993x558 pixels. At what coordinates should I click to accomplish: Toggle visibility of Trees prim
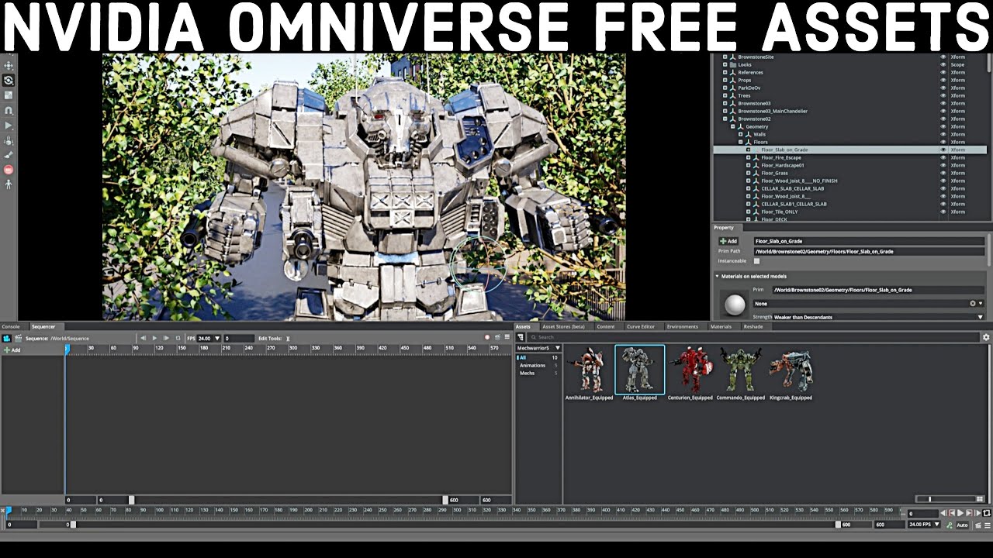pyautogui.click(x=943, y=95)
